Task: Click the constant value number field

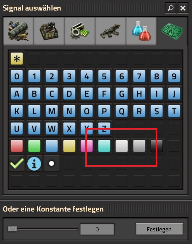Action: tap(97, 229)
